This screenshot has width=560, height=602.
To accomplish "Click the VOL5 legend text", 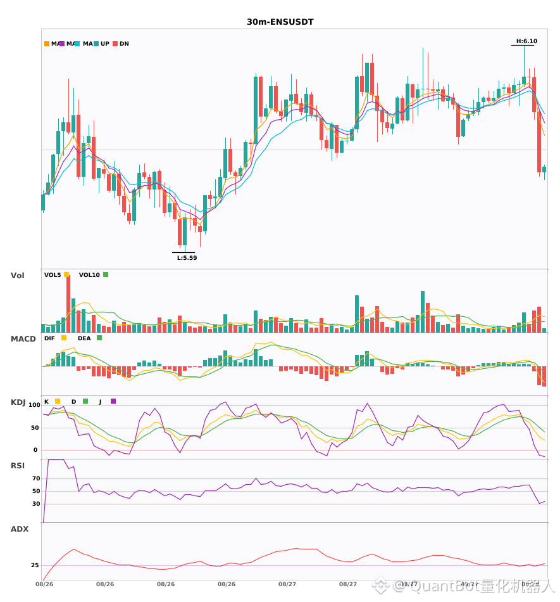I will [53, 275].
